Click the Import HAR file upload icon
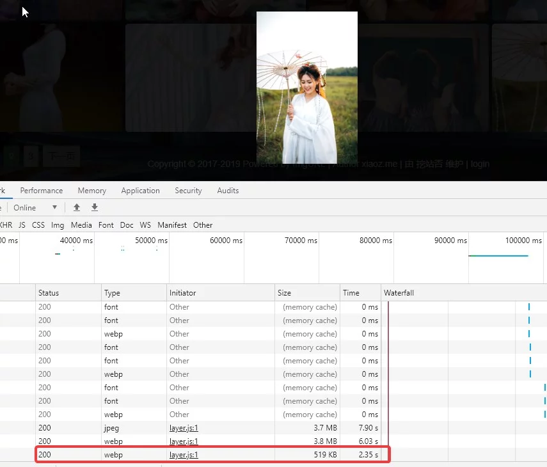Screen dimensions: 547x467 [x=77, y=207]
